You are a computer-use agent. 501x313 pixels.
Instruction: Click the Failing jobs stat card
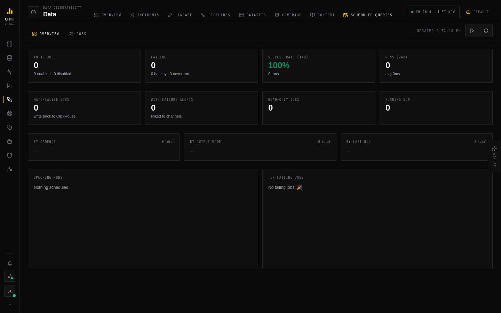[201, 66]
